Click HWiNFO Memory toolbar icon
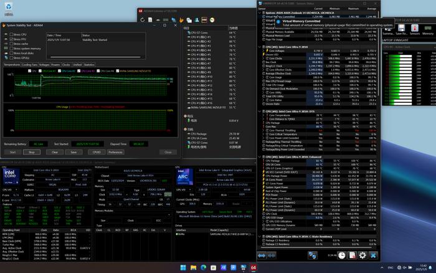The height and width of the screenshot is (273, 436). click(x=428, y=29)
